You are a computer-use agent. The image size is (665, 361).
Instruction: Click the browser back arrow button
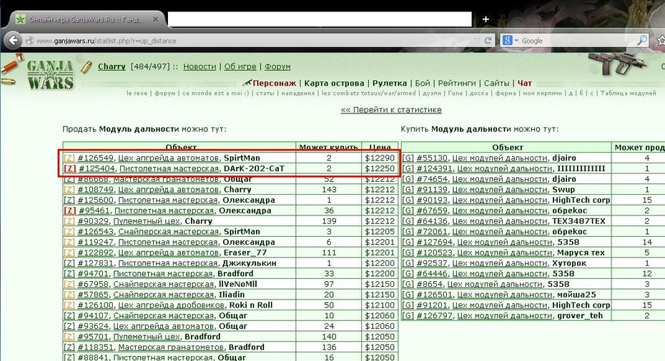(x=14, y=41)
